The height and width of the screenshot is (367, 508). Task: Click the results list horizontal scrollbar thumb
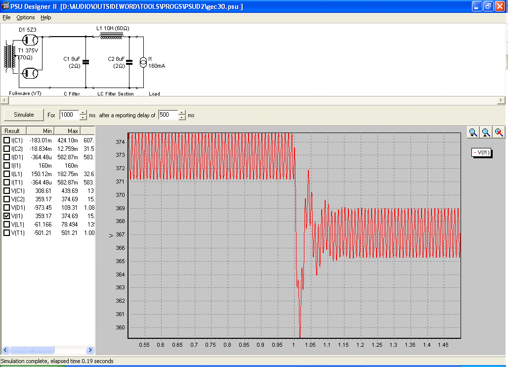click(32, 350)
